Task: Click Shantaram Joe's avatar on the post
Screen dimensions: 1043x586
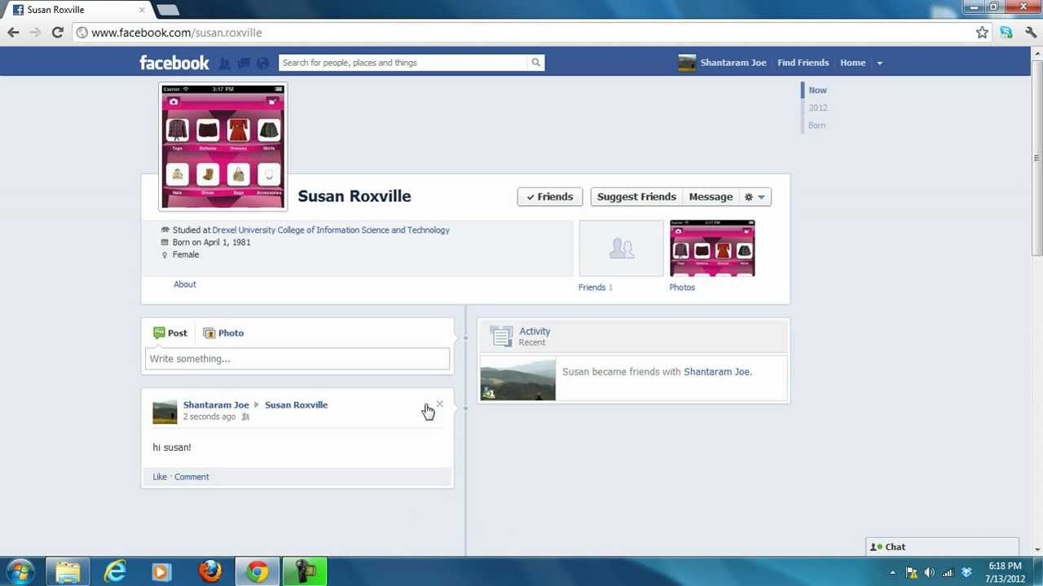Action: pyautogui.click(x=165, y=411)
